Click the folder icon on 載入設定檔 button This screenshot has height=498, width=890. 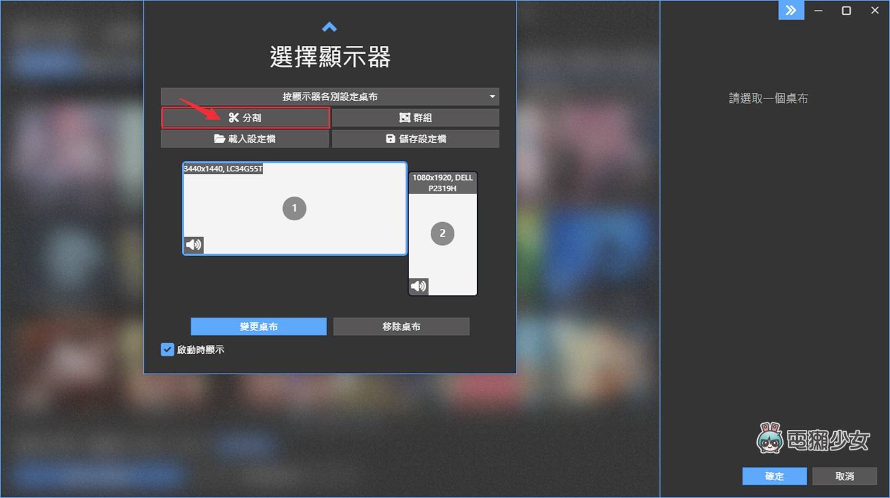tap(219, 139)
